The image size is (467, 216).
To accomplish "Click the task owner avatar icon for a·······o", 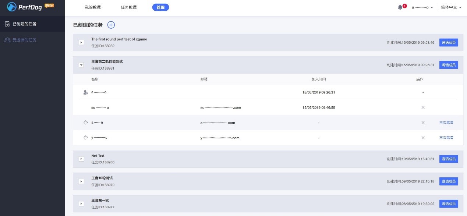I will pos(85,92).
